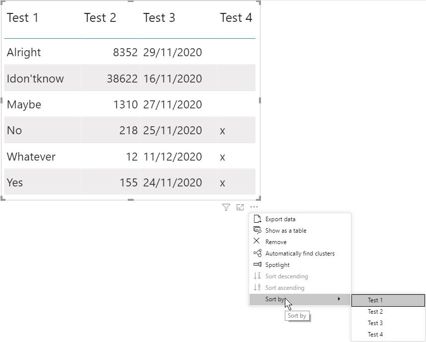Choose Spotlight from the menu
This screenshot has height=342, width=426.
pyautogui.click(x=300, y=264)
